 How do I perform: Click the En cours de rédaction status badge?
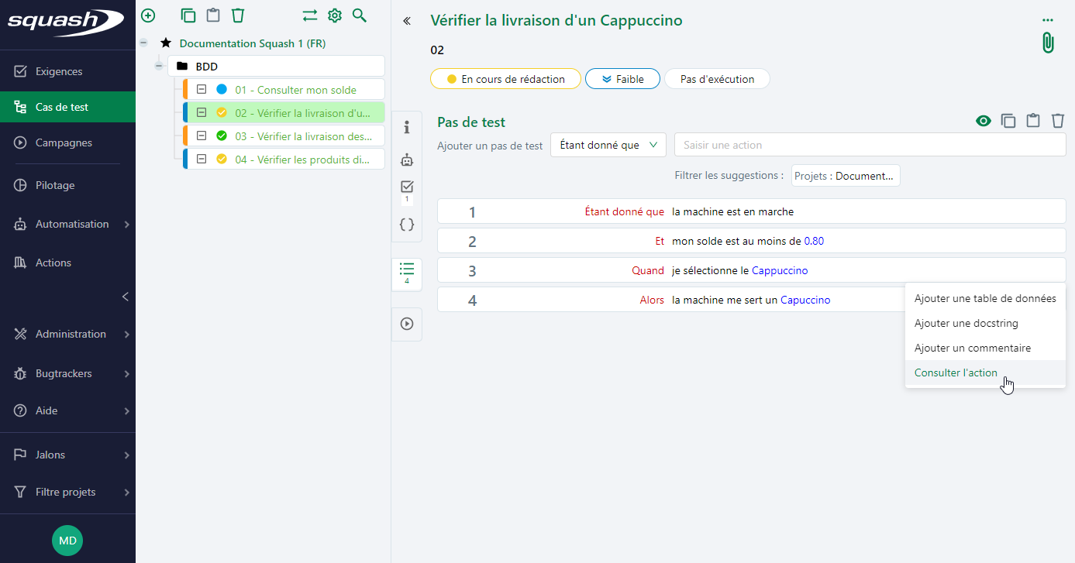point(505,79)
